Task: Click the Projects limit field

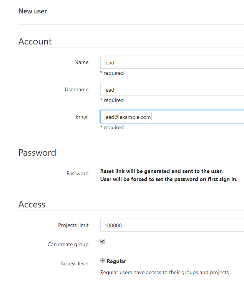Action: 172,225
